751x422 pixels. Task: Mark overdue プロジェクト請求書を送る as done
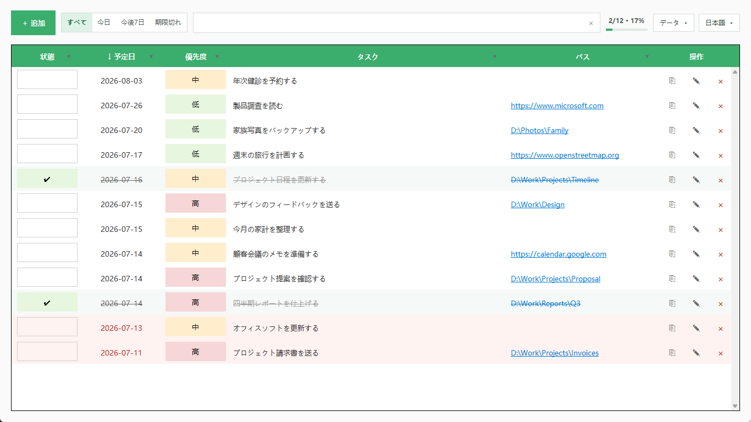[47, 351]
